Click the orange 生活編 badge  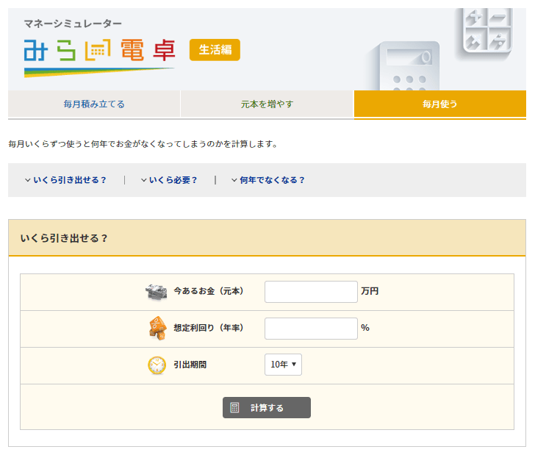(215, 50)
